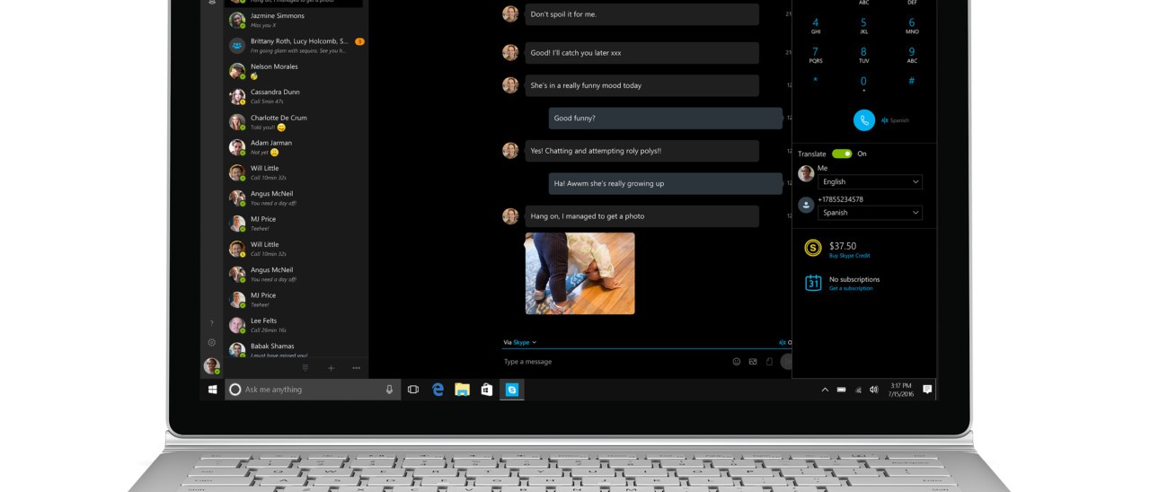Open the emoticon picker in message bar
Viewport: 1150px width, 492px height.
pos(737,362)
